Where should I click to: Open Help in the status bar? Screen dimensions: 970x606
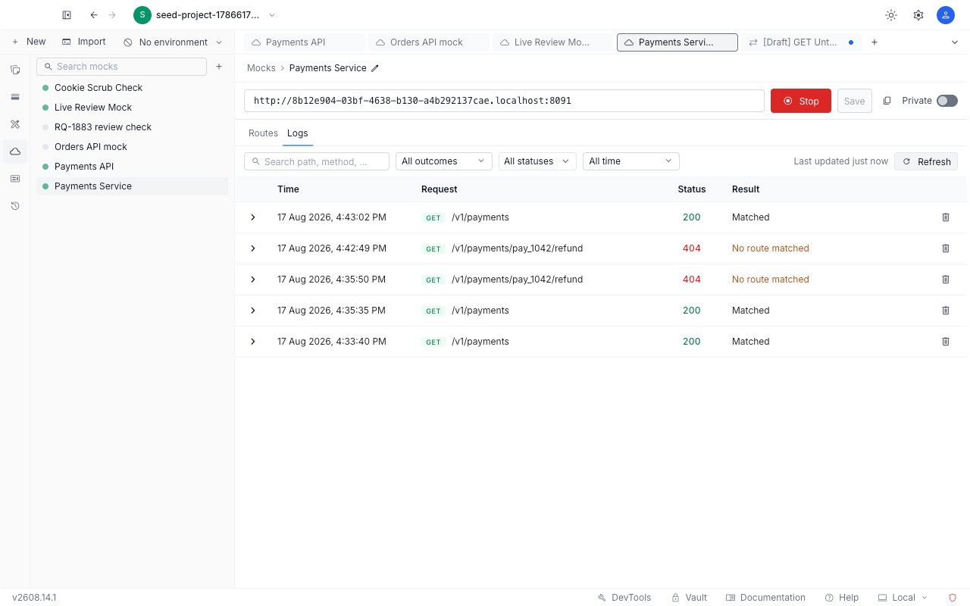(x=842, y=598)
